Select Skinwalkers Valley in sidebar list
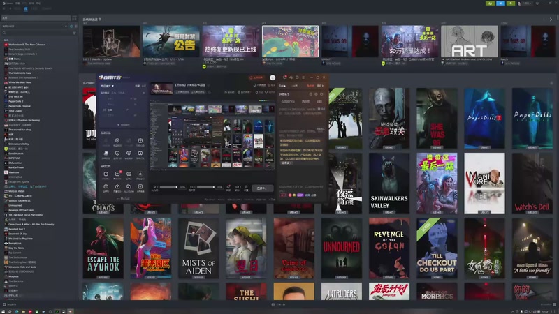559x314 pixels. click(x=19, y=144)
